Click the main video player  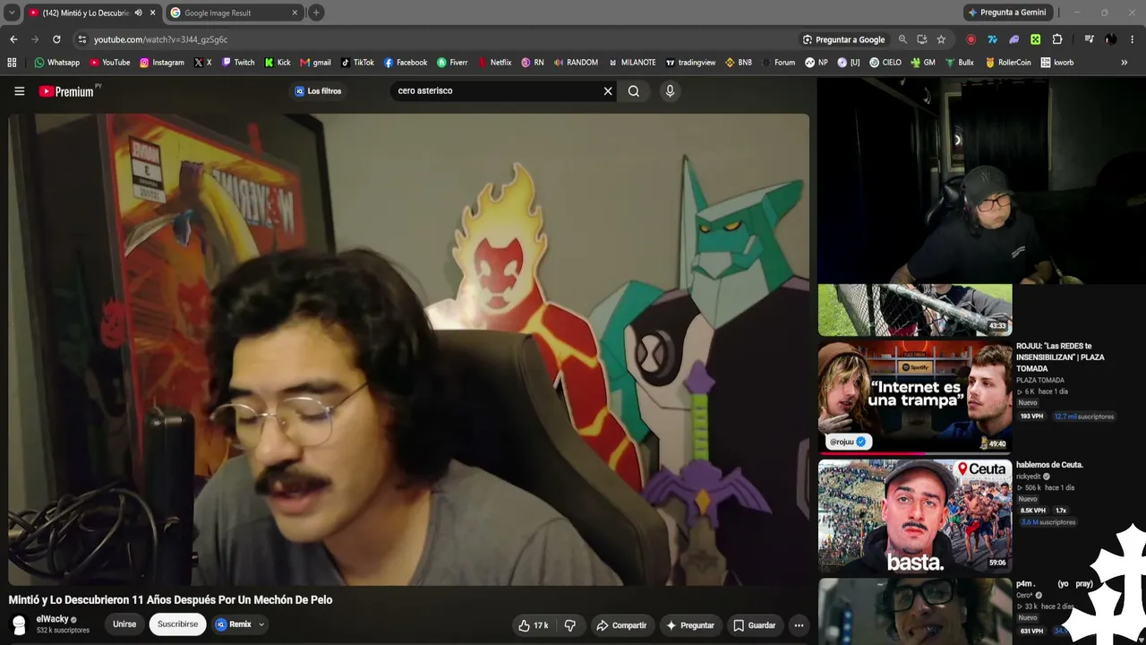point(409,349)
